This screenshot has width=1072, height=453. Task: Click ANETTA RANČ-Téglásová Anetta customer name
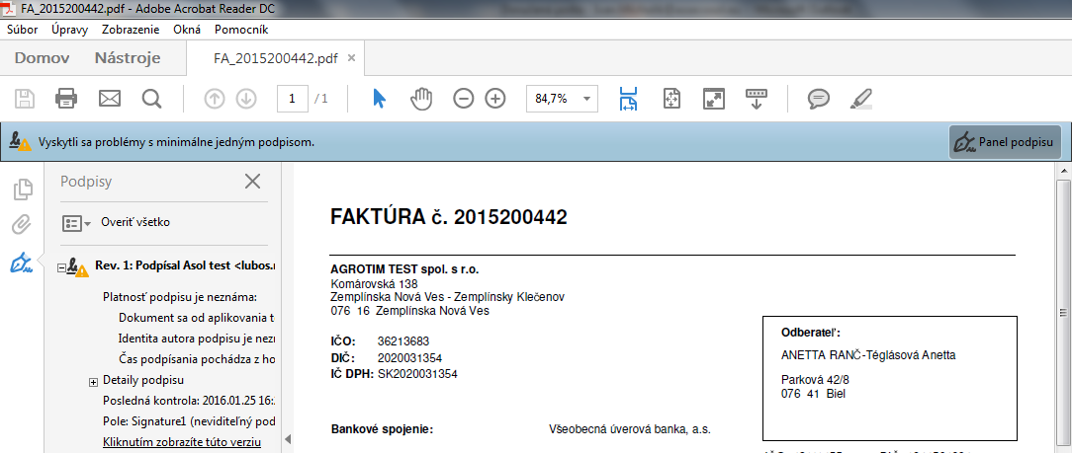(x=868, y=354)
